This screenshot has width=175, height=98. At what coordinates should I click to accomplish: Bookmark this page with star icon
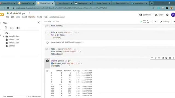(153, 8)
